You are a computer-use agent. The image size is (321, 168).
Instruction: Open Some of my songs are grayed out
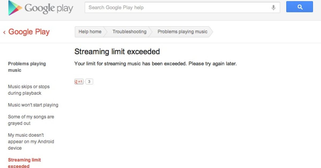[31, 120]
